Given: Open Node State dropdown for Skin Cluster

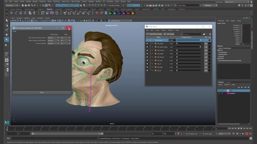Looking at the screenshot, I should point(53,38).
